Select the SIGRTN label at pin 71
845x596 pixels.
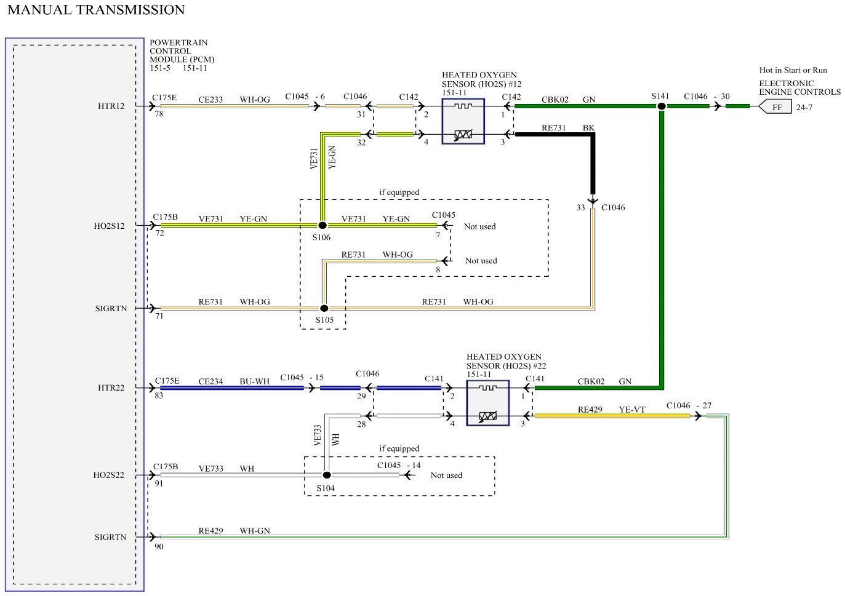tap(111, 308)
